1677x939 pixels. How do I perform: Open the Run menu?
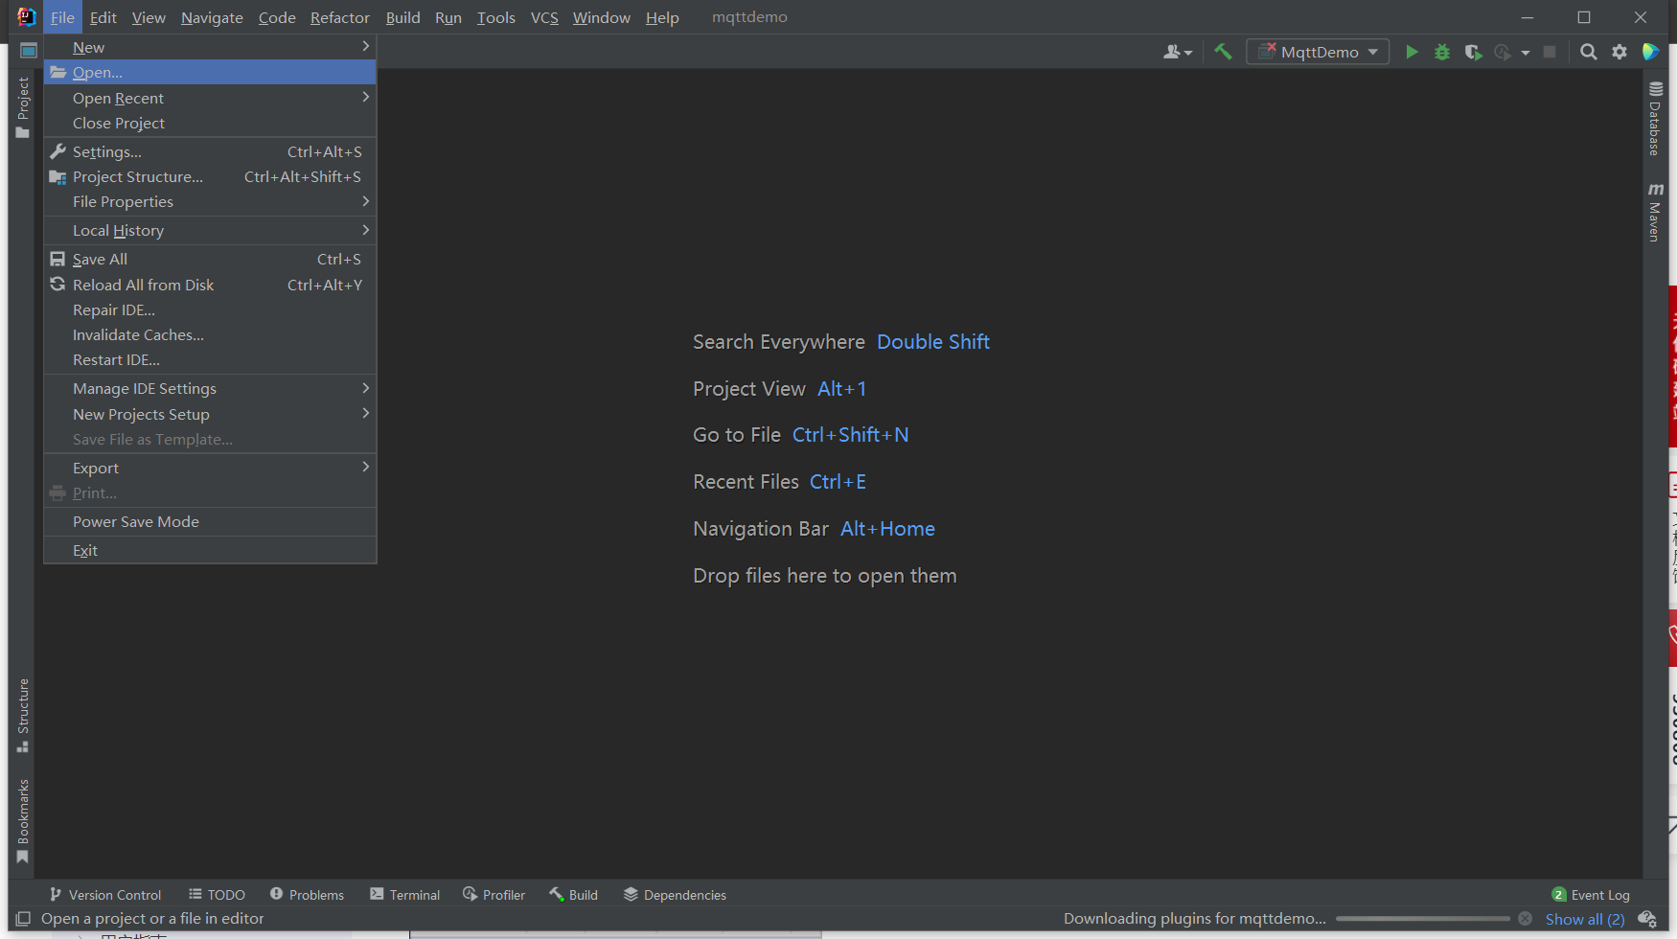click(x=448, y=17)
